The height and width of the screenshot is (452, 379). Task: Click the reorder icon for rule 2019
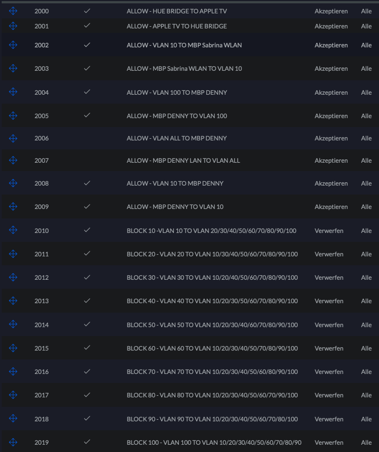pos(13,443)
